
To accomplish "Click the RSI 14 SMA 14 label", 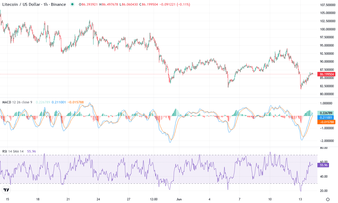I will click(13, 151).
